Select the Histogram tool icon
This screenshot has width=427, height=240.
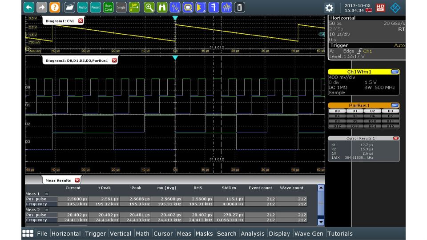201,8
